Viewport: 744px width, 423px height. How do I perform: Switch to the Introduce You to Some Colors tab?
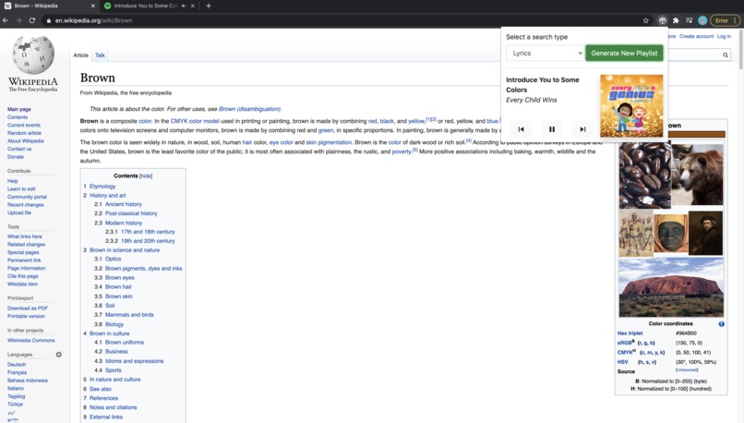point(145,6)
